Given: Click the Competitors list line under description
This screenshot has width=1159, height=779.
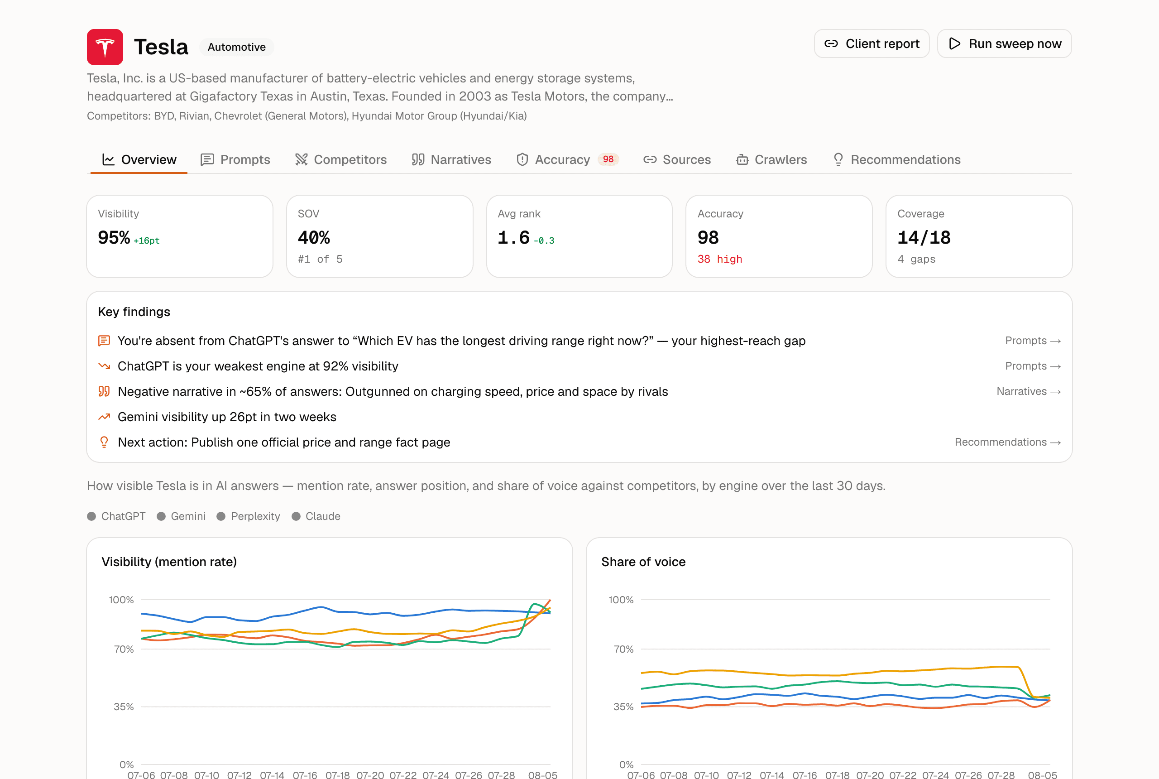Looking at the screenshot, I should tap(307, 116).
